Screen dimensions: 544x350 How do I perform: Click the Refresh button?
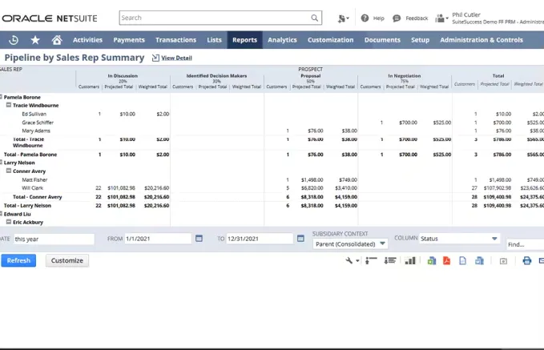(x=18, y=260)
